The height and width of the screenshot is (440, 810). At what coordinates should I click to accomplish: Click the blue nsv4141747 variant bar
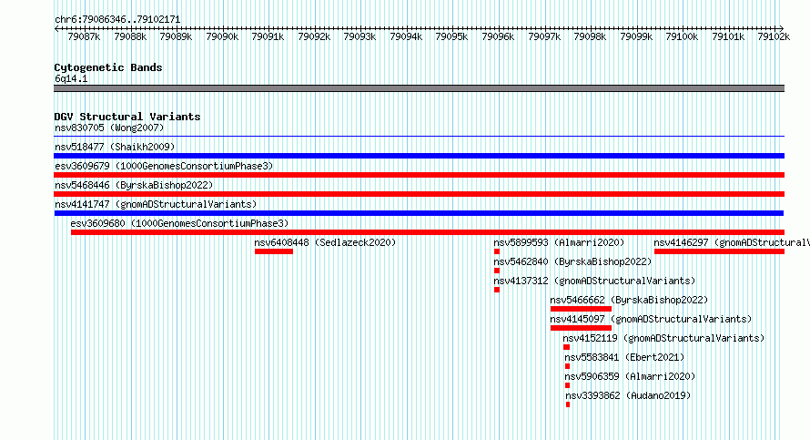coord(419,213)
